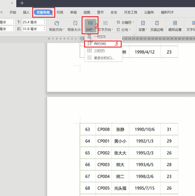
Task: Click table cell CP001
Action: tap(104, 141)
